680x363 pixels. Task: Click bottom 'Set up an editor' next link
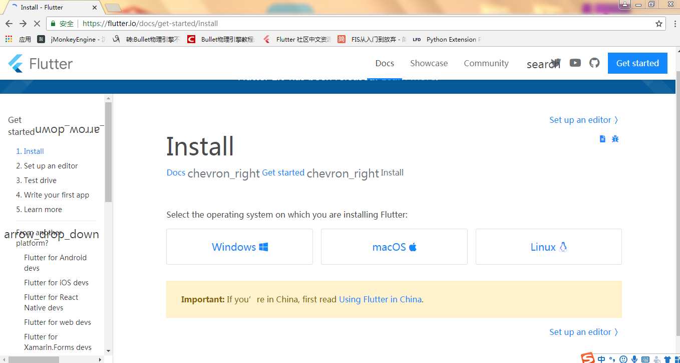[x=584, y=332]
